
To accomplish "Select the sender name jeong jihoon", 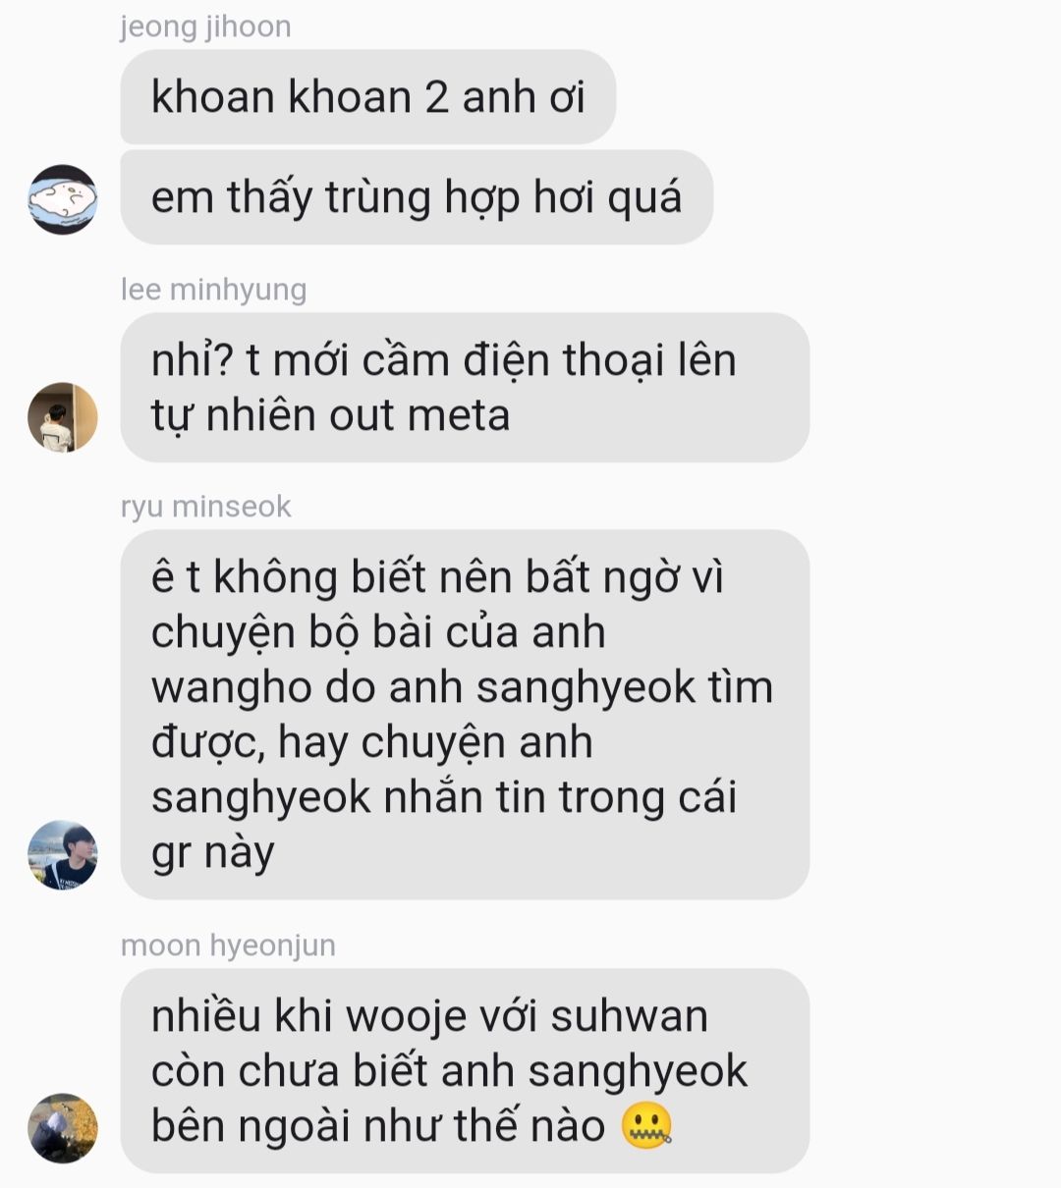I will coord(205,27).
